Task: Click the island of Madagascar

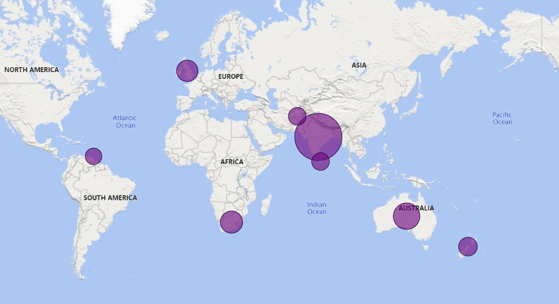Action: (x=267, y=203)
